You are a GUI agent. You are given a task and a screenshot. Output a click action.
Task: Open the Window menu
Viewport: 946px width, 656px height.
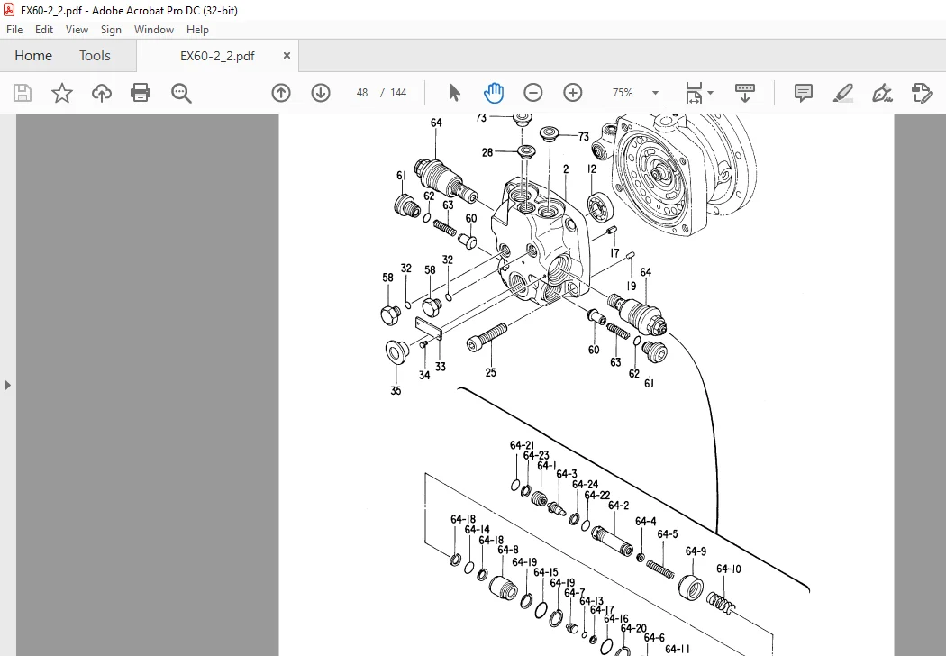pyautogui.click(x=154, y=30)
